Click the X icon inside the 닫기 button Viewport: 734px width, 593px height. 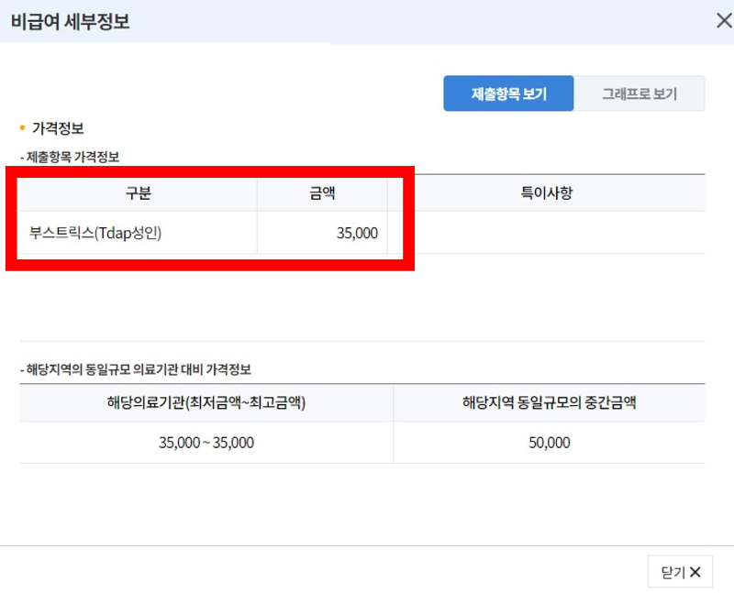pyautogui.click(x=697, y=571)
